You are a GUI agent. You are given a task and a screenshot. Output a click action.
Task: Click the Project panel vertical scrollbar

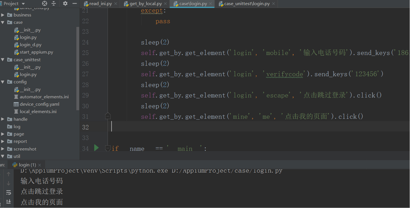(x=78, y=68)
